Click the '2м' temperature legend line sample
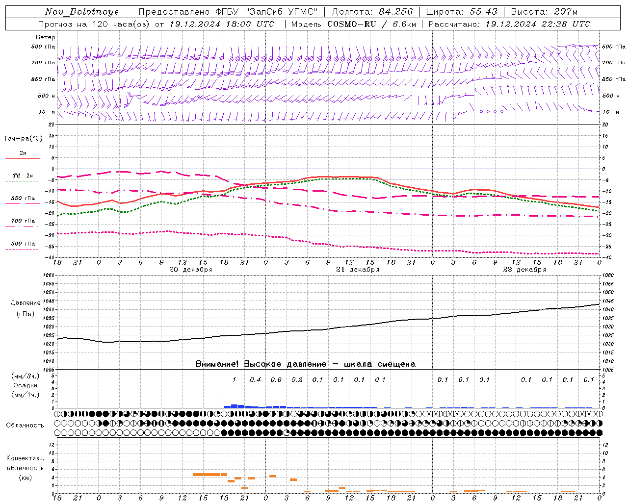Viewport: 628px width, 502px height. [x=23, y=159]
